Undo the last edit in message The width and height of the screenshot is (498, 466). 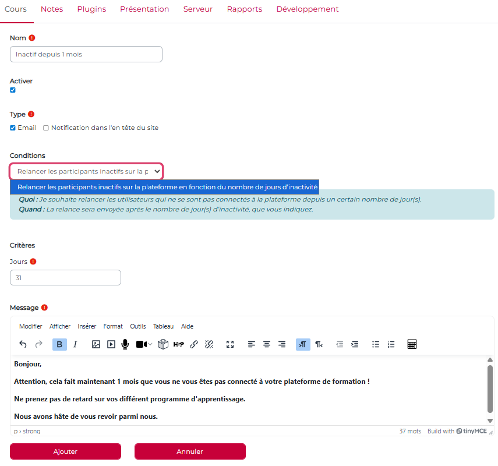tap(23, 344)
